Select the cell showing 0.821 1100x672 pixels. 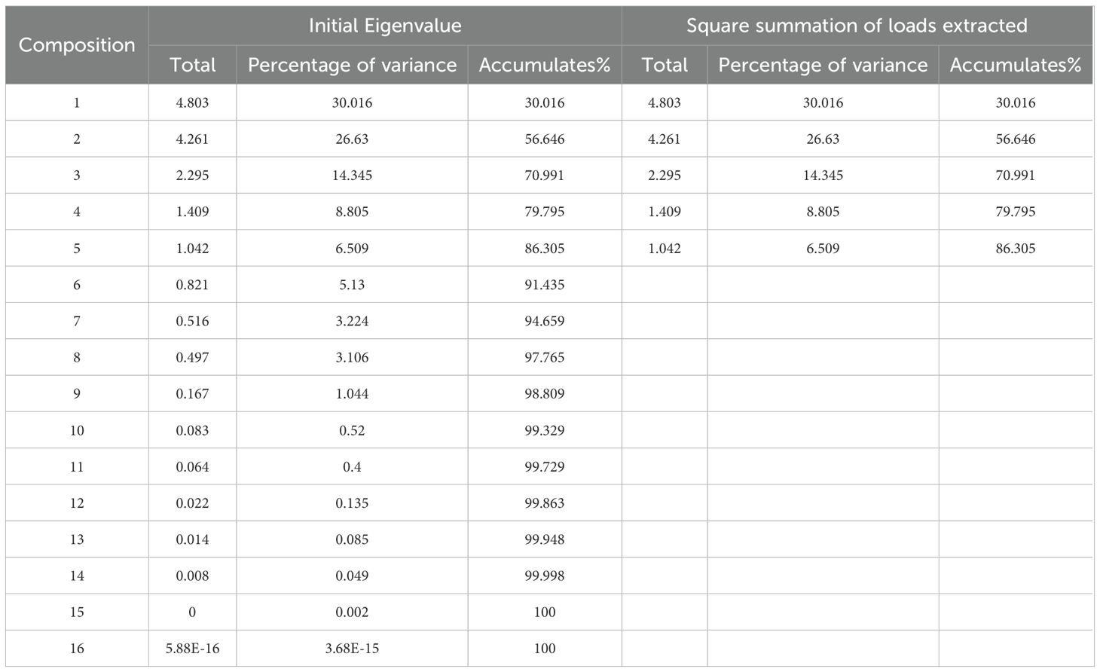(x=193, y=285)
